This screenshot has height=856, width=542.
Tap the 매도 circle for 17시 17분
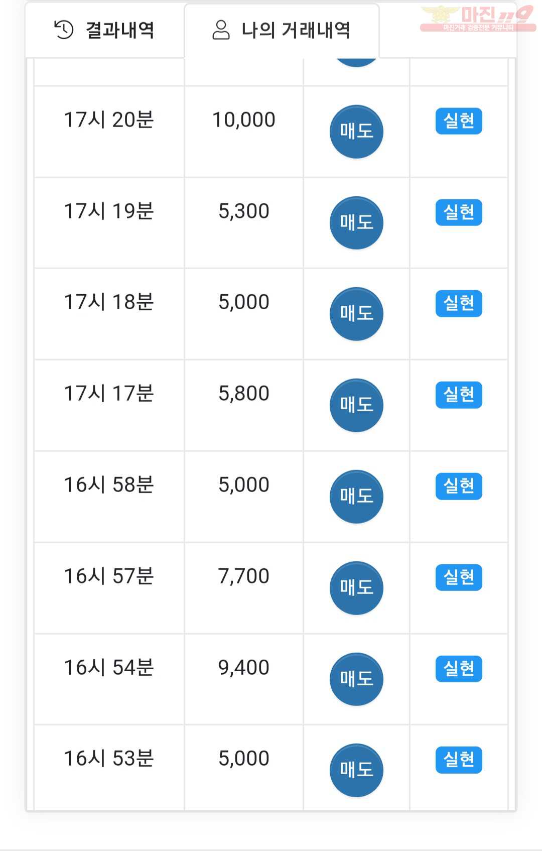[356, 405]
